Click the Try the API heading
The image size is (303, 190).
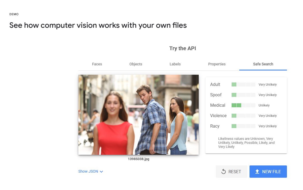pyautogui.click(x=183, y=48)
